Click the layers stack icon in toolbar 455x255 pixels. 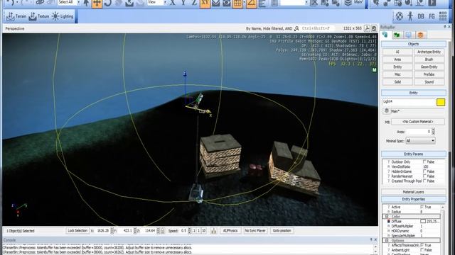348,3
